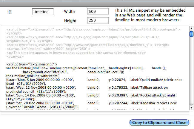Click the scrollbar up arrow of code area

click(x=191, y=29)
